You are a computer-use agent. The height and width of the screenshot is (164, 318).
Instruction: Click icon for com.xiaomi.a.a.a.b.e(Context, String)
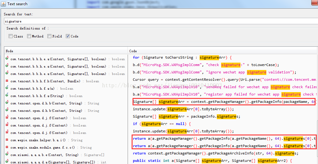[7, 154]
